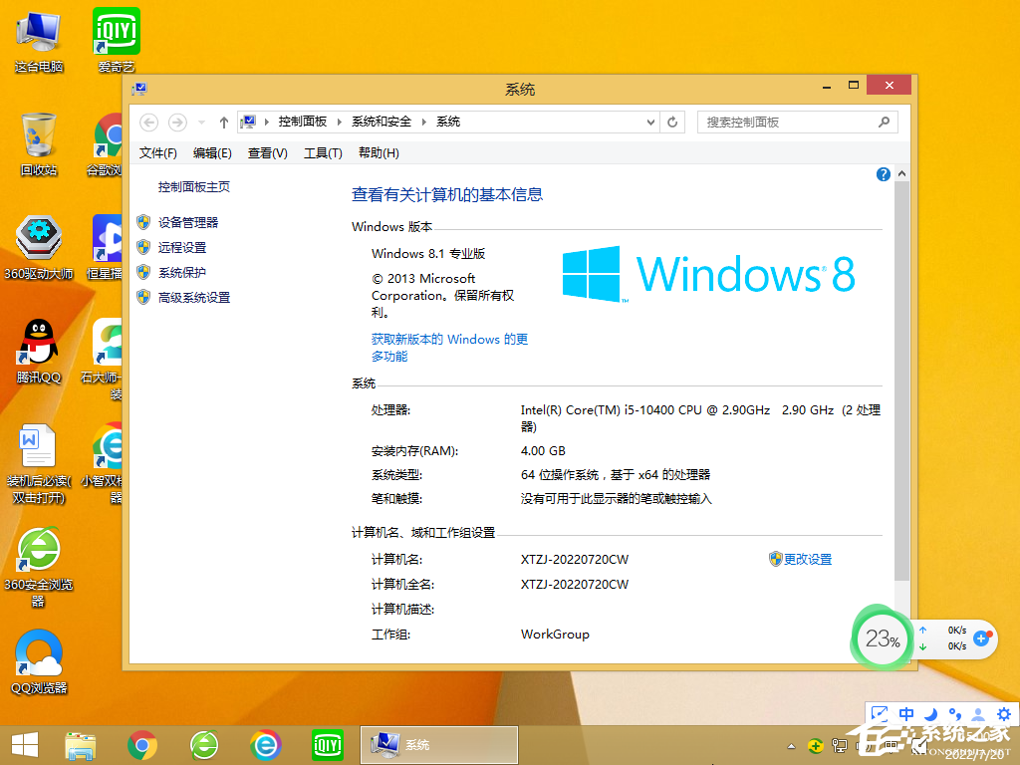Open the 文件(F) menu
1020x765 pixels.
coord(157,152)
